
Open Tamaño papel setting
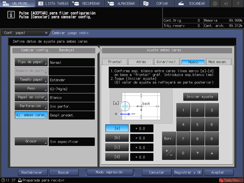pos(31,80)
